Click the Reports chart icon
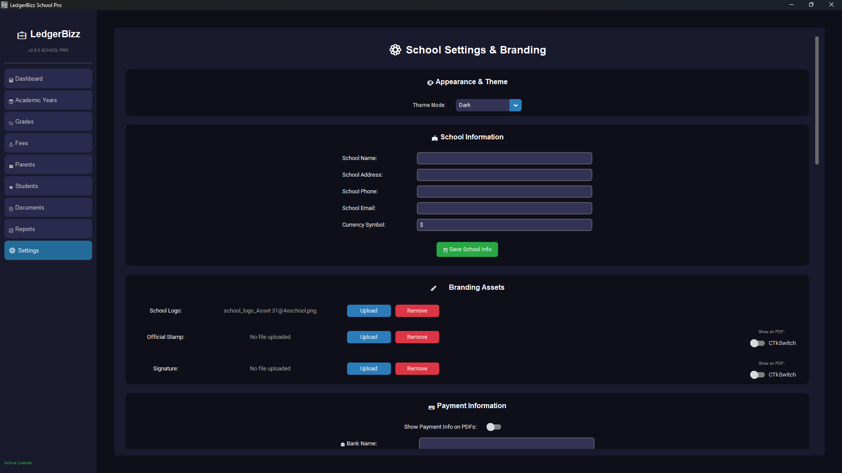 11,230
